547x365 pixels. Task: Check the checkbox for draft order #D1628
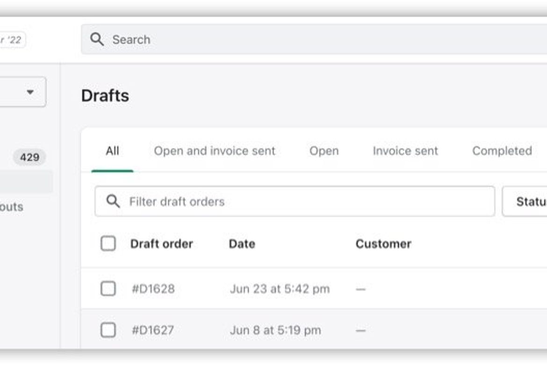pos(108,289)
